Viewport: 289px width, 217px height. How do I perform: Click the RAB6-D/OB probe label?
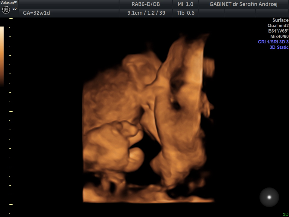(x=146, y=4)
